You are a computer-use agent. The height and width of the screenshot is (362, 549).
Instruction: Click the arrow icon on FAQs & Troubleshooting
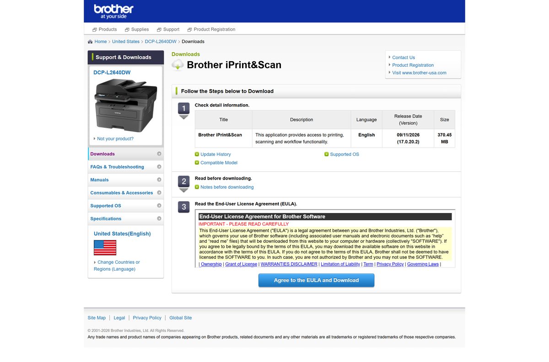159,167
